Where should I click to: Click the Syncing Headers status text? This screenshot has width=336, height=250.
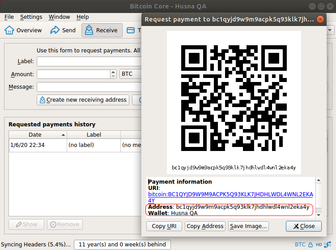click(x=36, y=245)
